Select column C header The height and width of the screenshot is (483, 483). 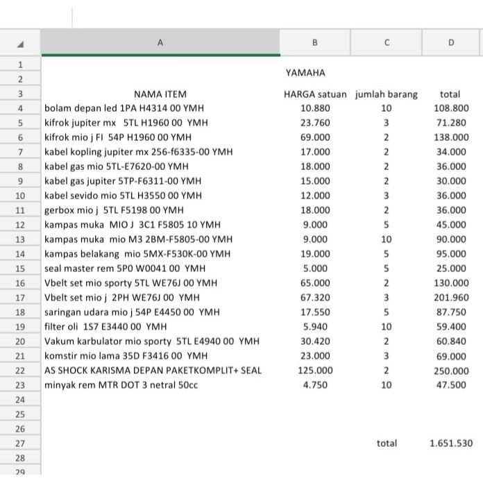(386, 42)
